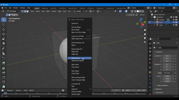The image size is (179, 100).
Task: Open Object properties orange square tab
Action: tap(150, 72)
